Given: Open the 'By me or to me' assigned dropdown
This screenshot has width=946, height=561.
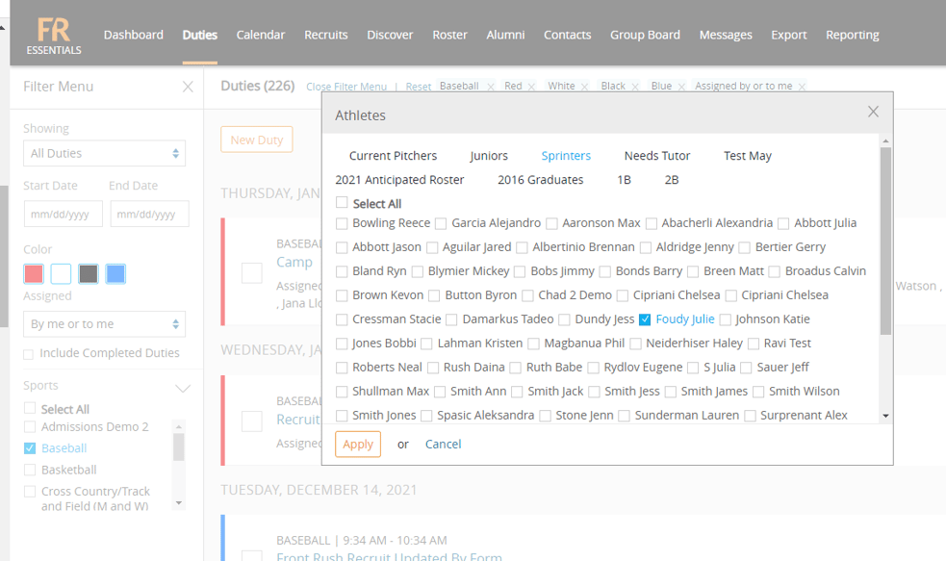Looking at the screenshot, I should [104, 323].
